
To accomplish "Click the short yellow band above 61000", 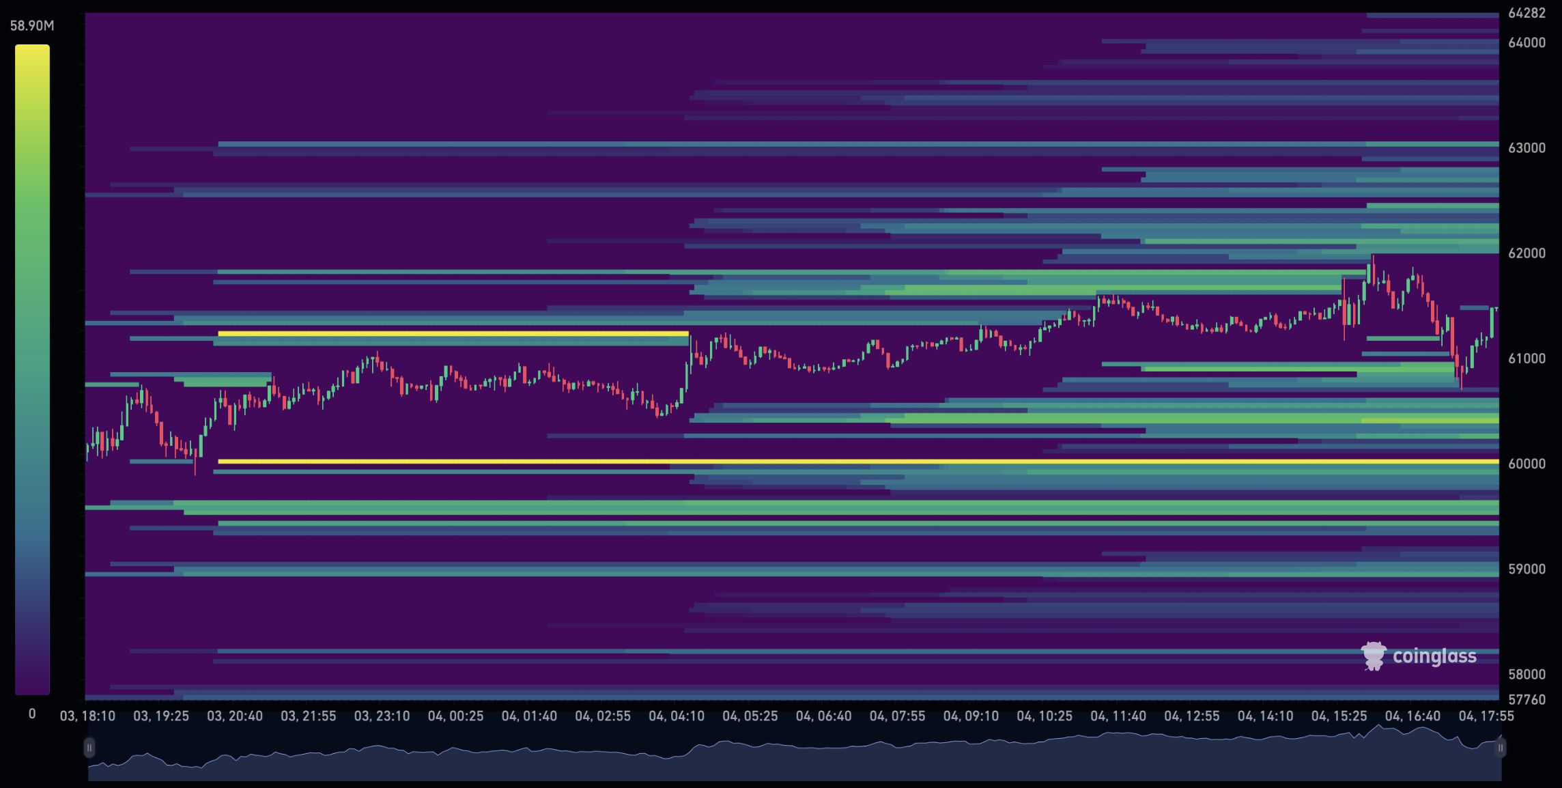I will coord(453,334).
